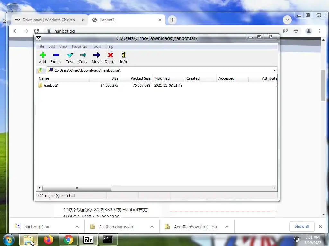Screen dimensions: 329x246
Task: Click Chrome forward arrow
Action: pos(26,31)
